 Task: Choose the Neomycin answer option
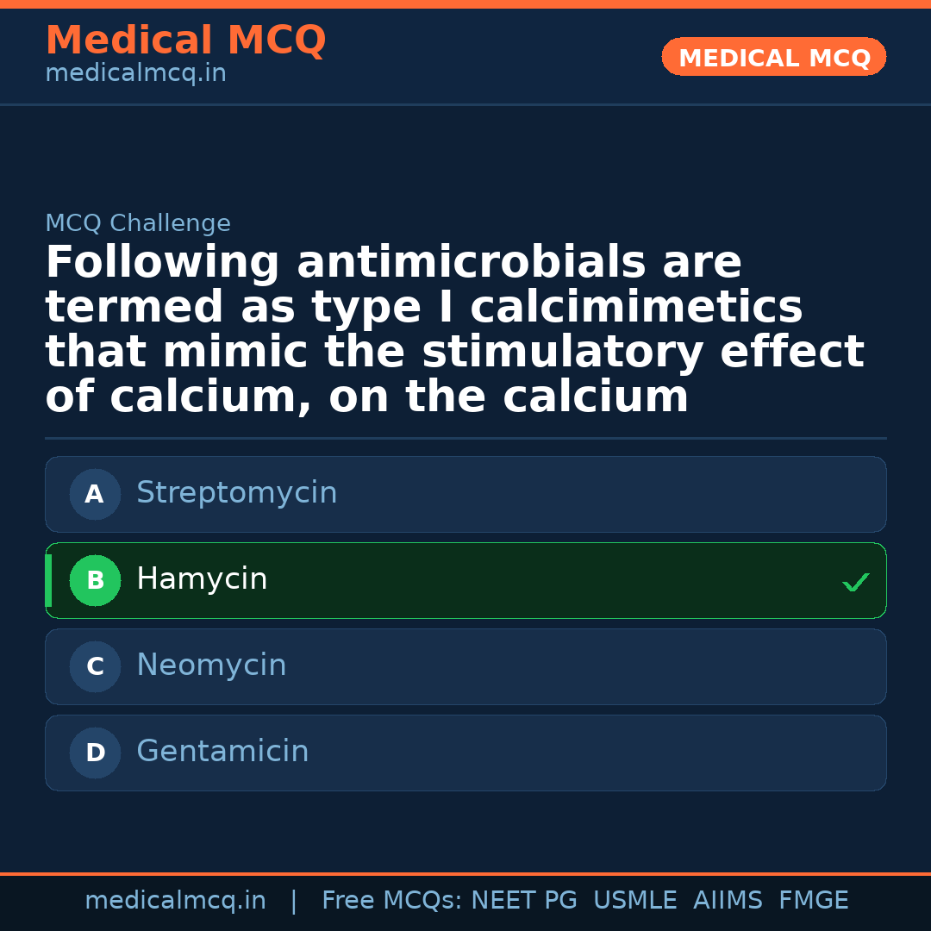[465, 666]
